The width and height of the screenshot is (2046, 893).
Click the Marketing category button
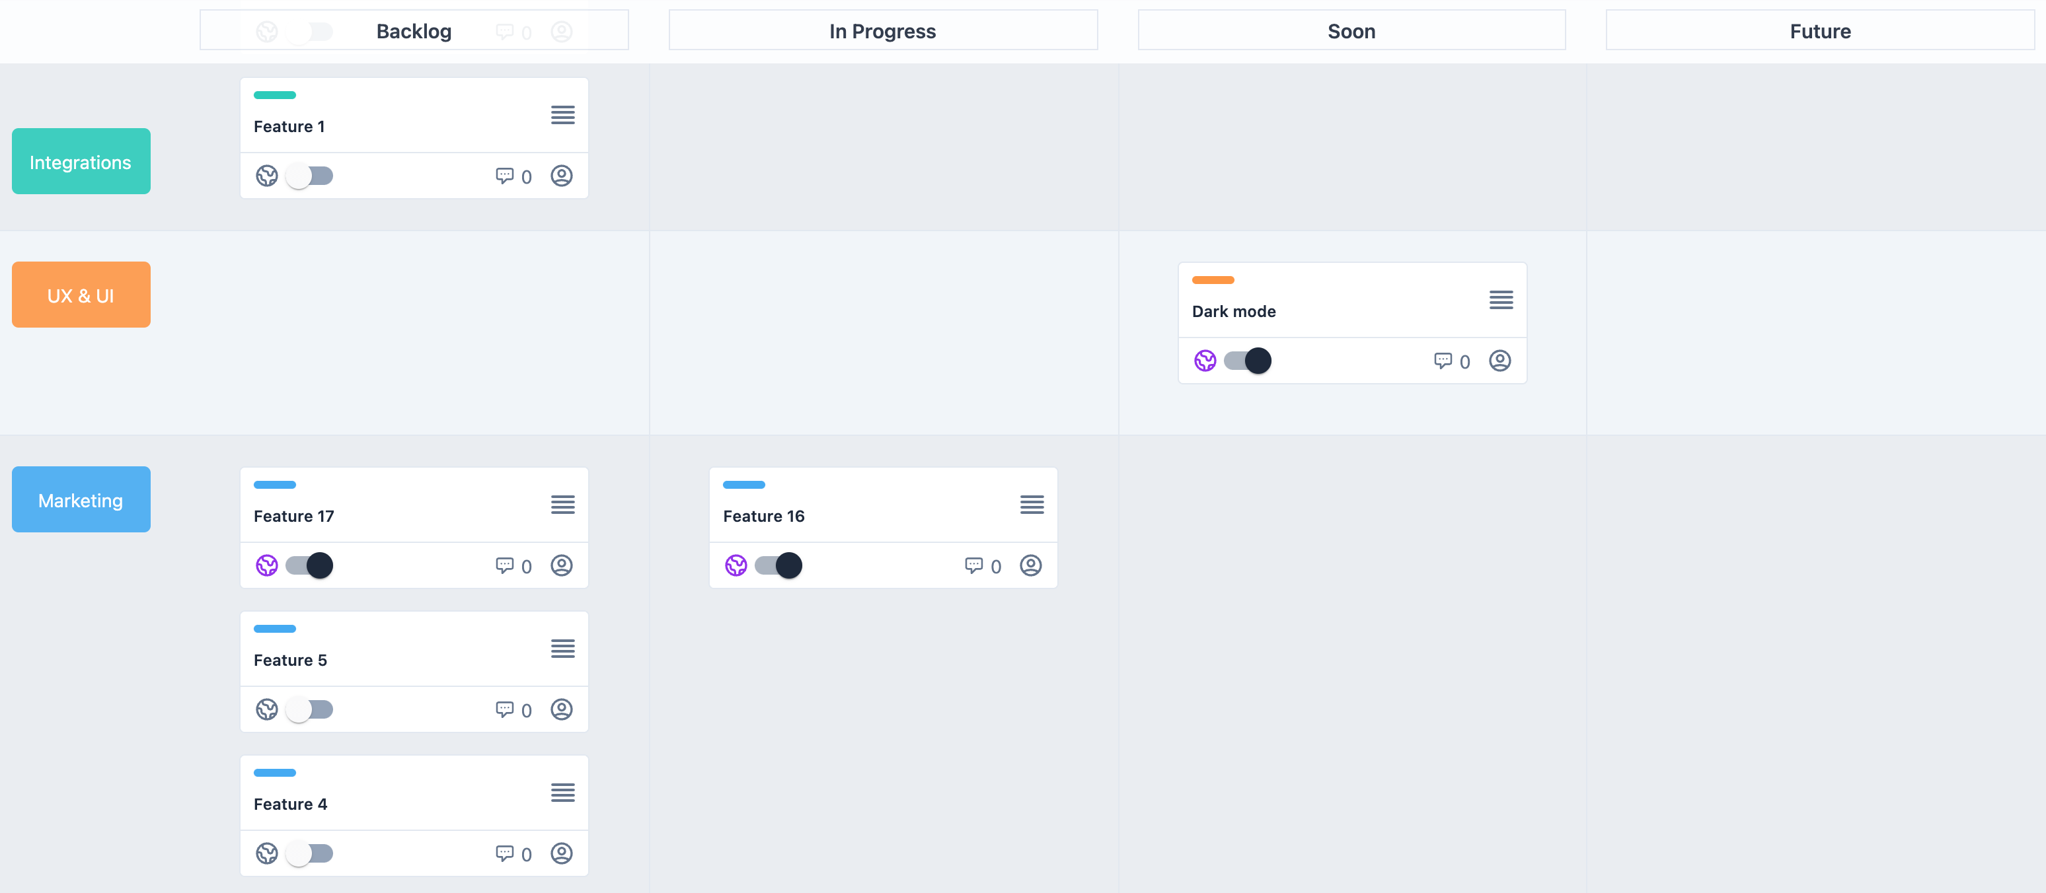(x=81, y=500)
